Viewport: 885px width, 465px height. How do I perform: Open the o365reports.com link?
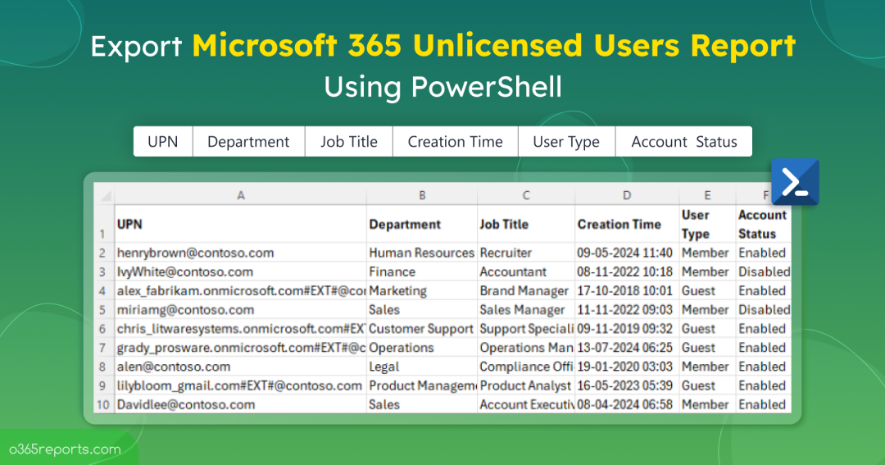tap(65, 449)
